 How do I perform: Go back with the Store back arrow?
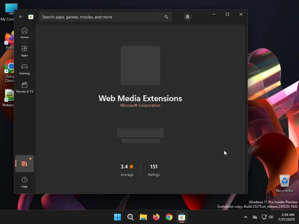point(21,17)
